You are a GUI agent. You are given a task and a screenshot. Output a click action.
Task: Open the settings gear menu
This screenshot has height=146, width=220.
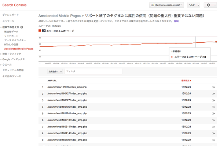point(210,5)
